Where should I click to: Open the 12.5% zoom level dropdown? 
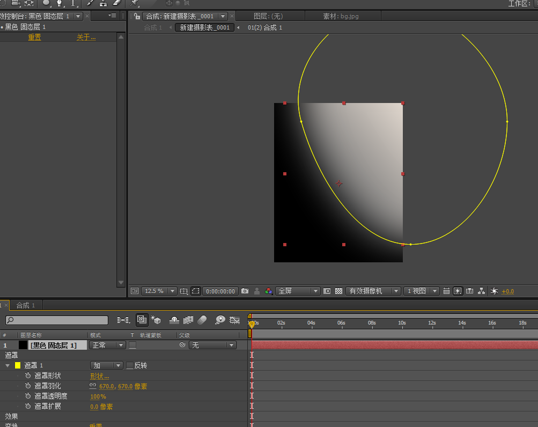pos(159,291)
